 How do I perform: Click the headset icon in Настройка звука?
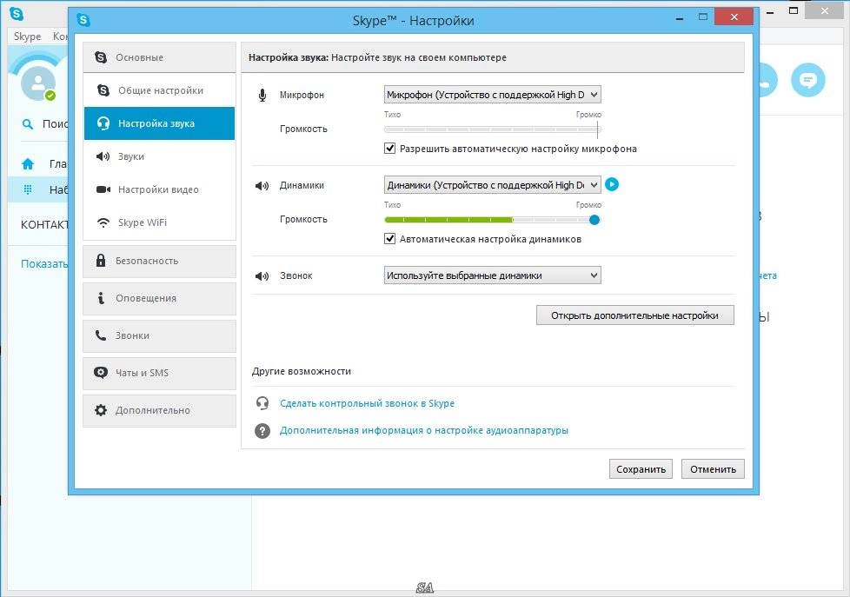click(x=103, y=123)
